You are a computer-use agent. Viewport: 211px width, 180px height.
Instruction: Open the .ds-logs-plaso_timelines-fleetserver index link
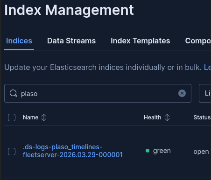[73, 151]
